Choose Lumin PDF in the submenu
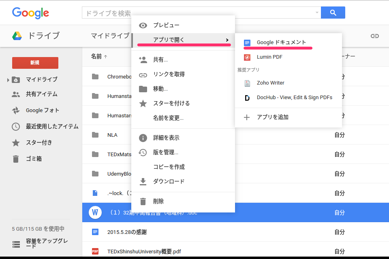 click(x=288, y=57)
